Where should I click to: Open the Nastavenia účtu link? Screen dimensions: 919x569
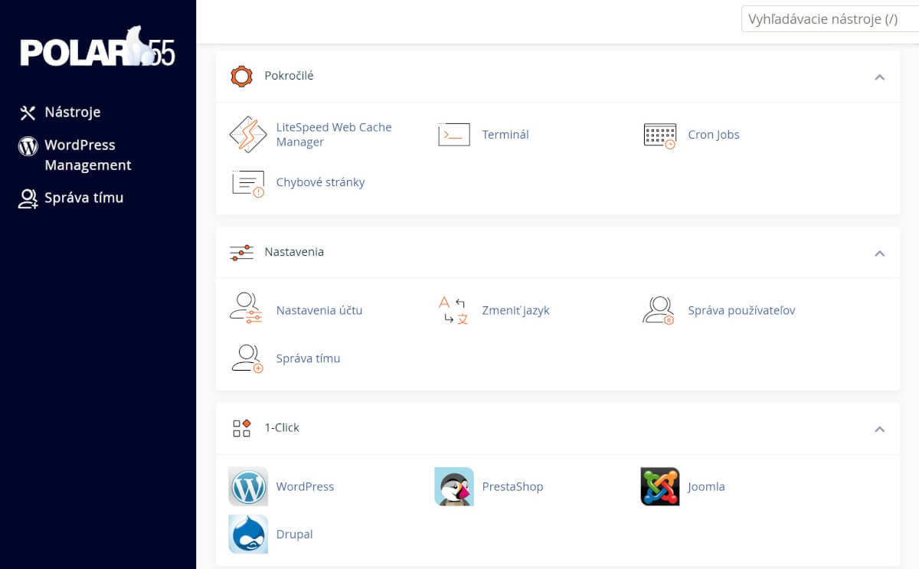(319, 311)
